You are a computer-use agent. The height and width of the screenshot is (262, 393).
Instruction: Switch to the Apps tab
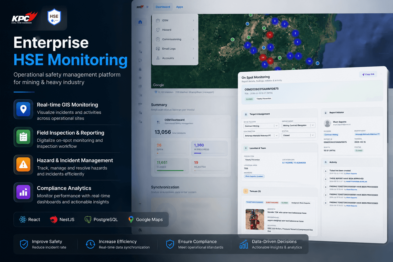(x=180, y=7)
